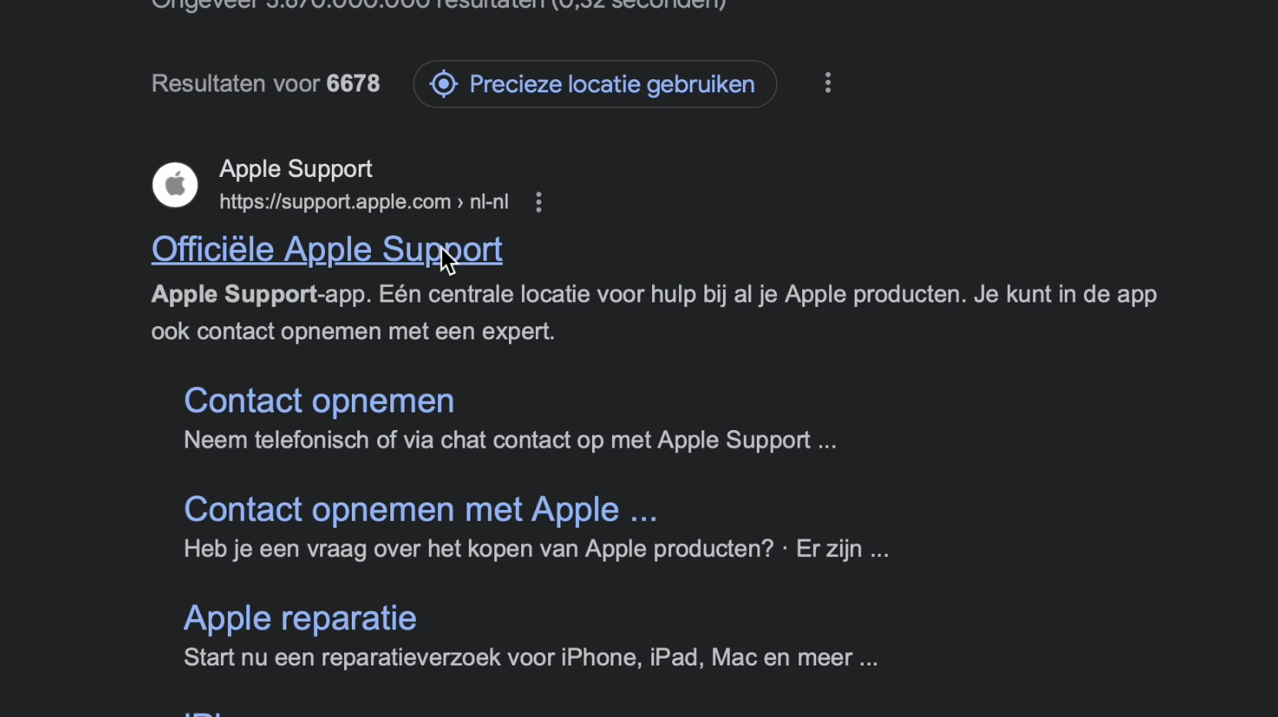Use 'Precieze locatie gebruiken' button
1278x717 pixels.
595,84
